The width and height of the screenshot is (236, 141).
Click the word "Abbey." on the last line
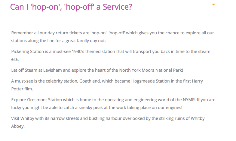[18, 126]
